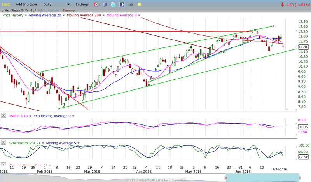Click the camera snapshot icon
The width and height of the screenshot is (311, 182).
(x=131, y=5)
